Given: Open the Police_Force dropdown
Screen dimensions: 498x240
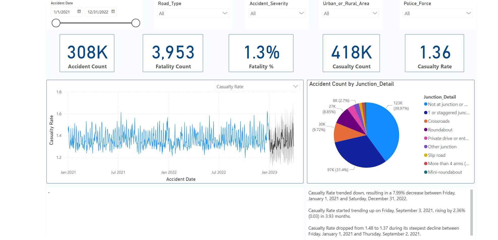Looking at the screenshot, I should [437, 13].
